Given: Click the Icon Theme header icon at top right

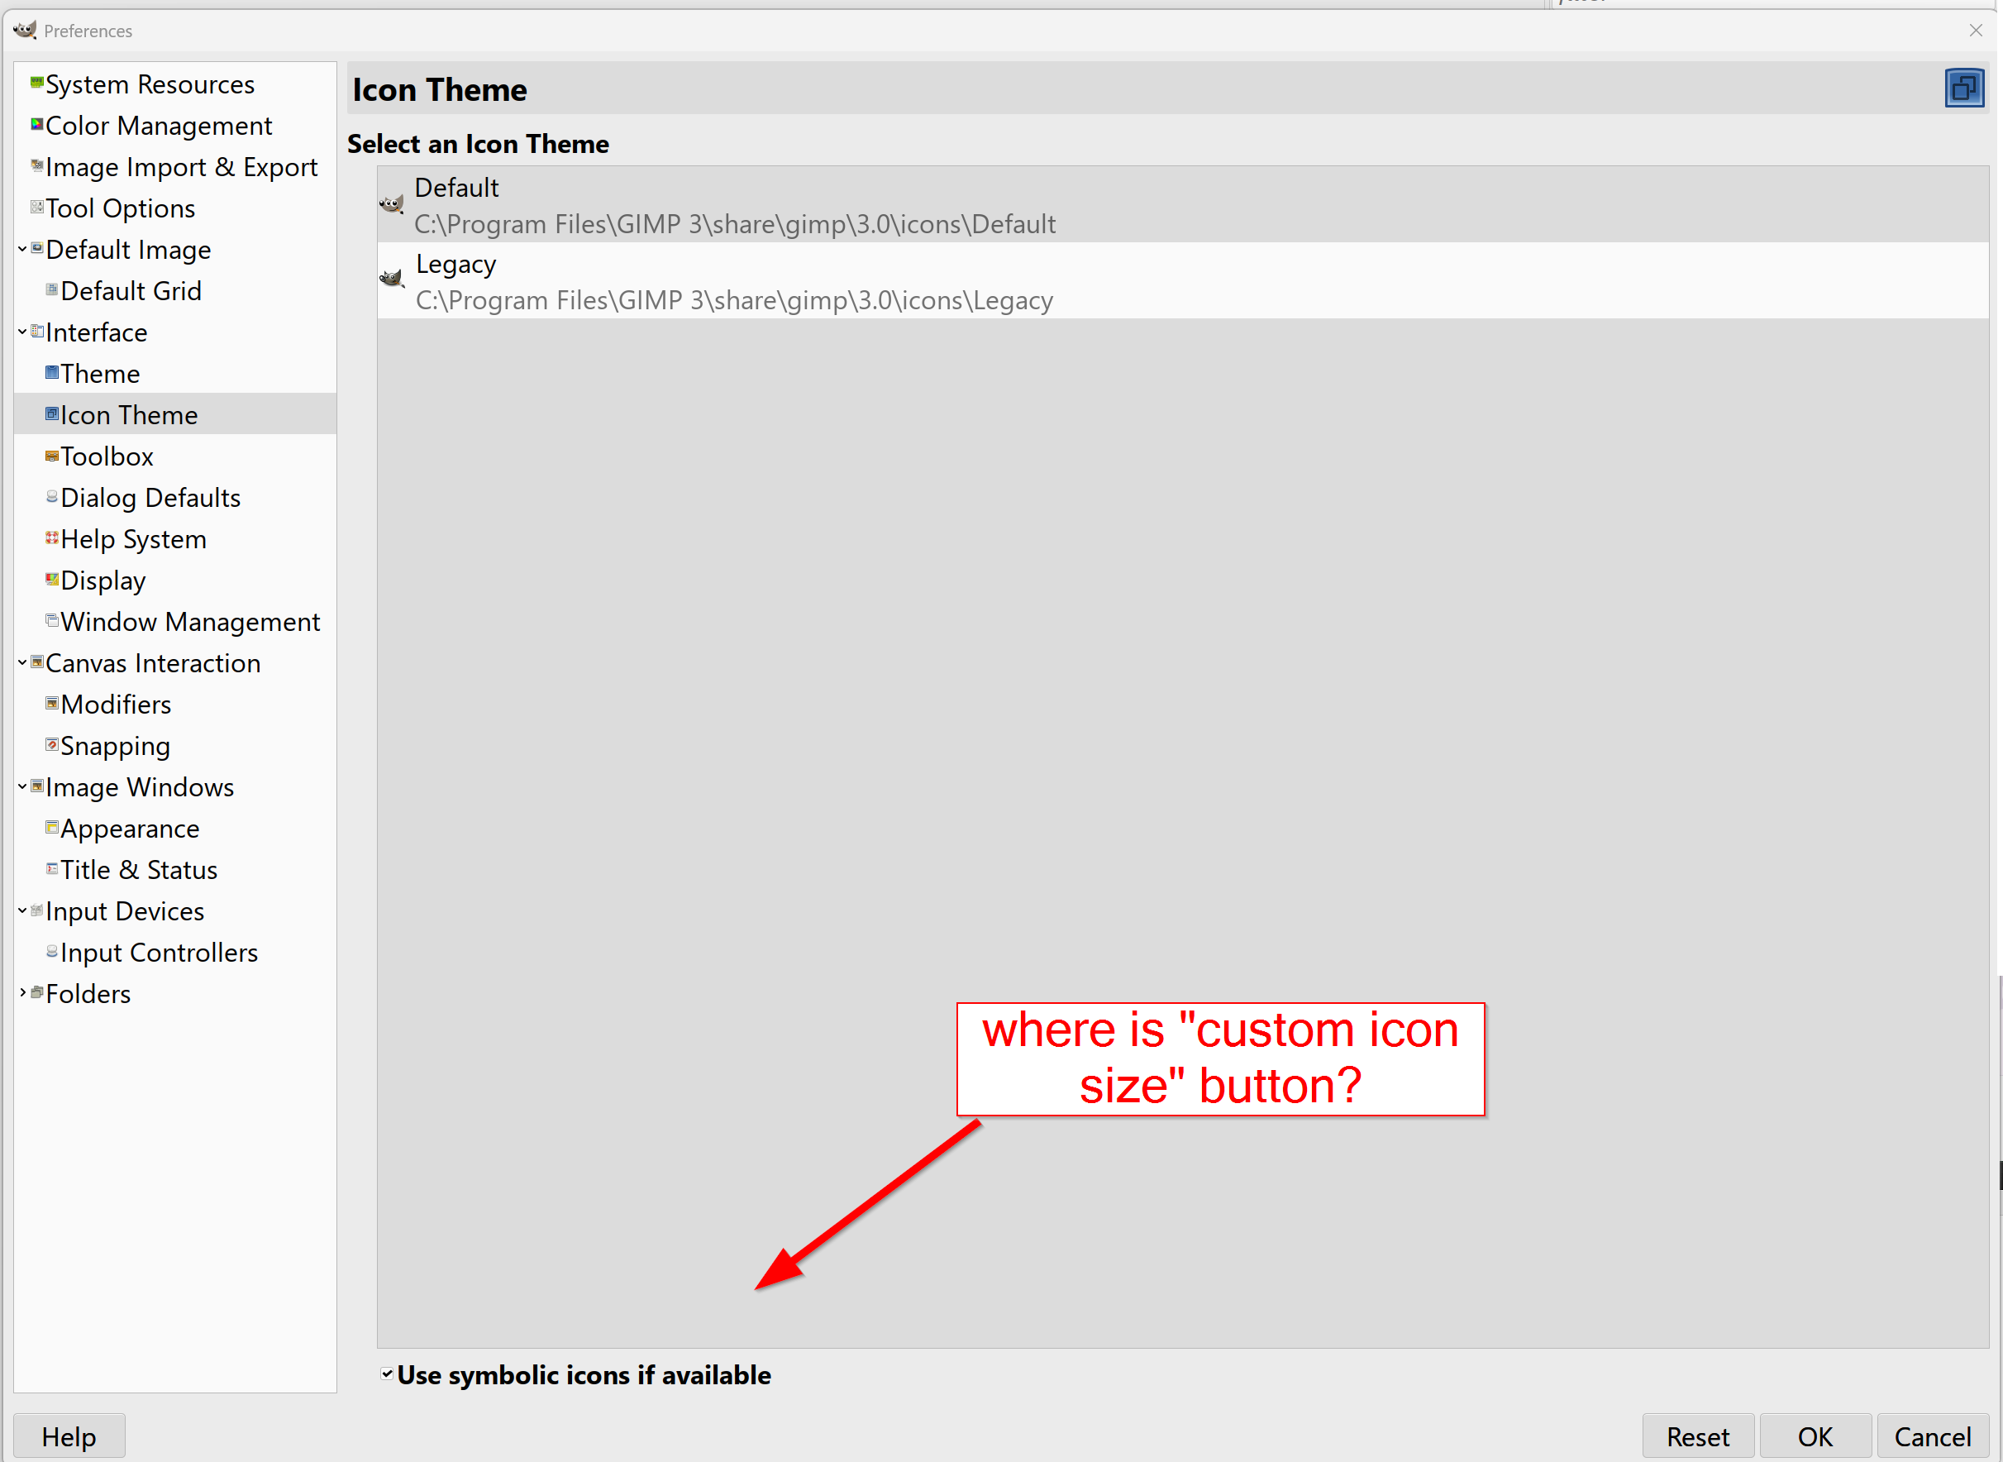Looking at the screenshot, I should click(1963, 88).
